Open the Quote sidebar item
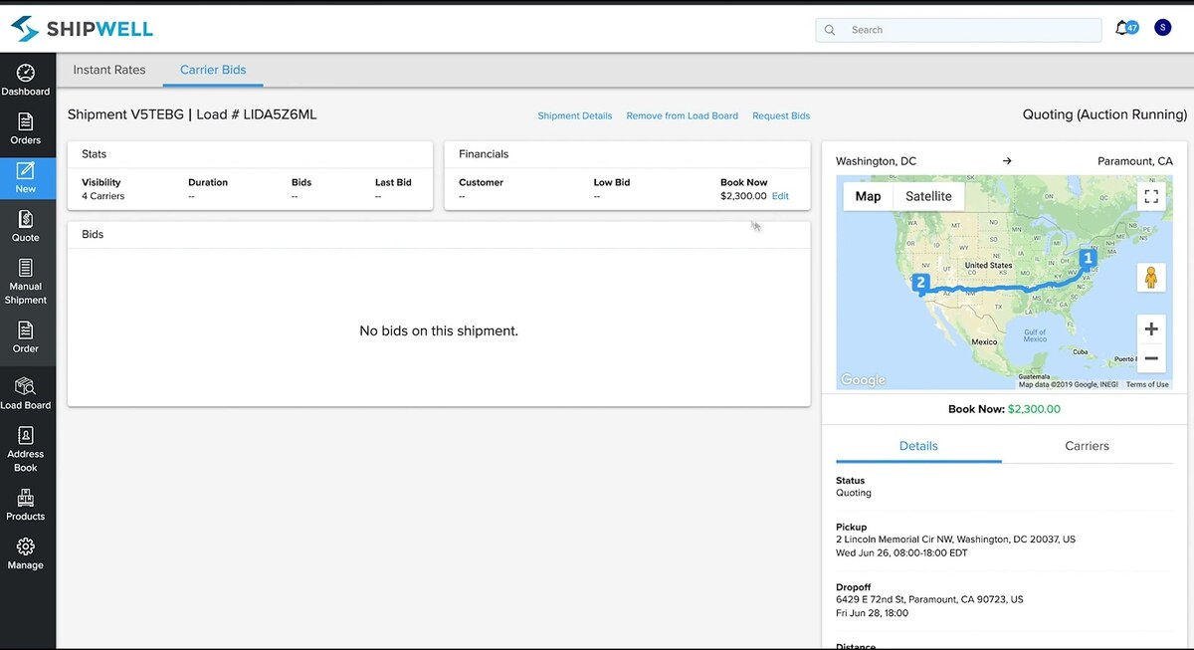The width and height of the screenshot is (1194, 650). pyautogui.click(x=26, y=226)
